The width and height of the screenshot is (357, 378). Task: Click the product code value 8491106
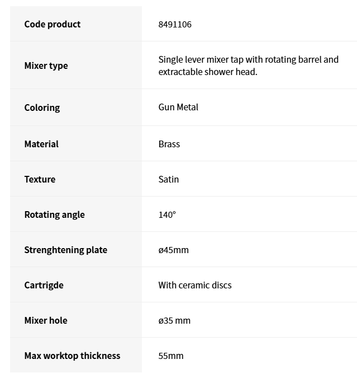[x=175, y=24]
